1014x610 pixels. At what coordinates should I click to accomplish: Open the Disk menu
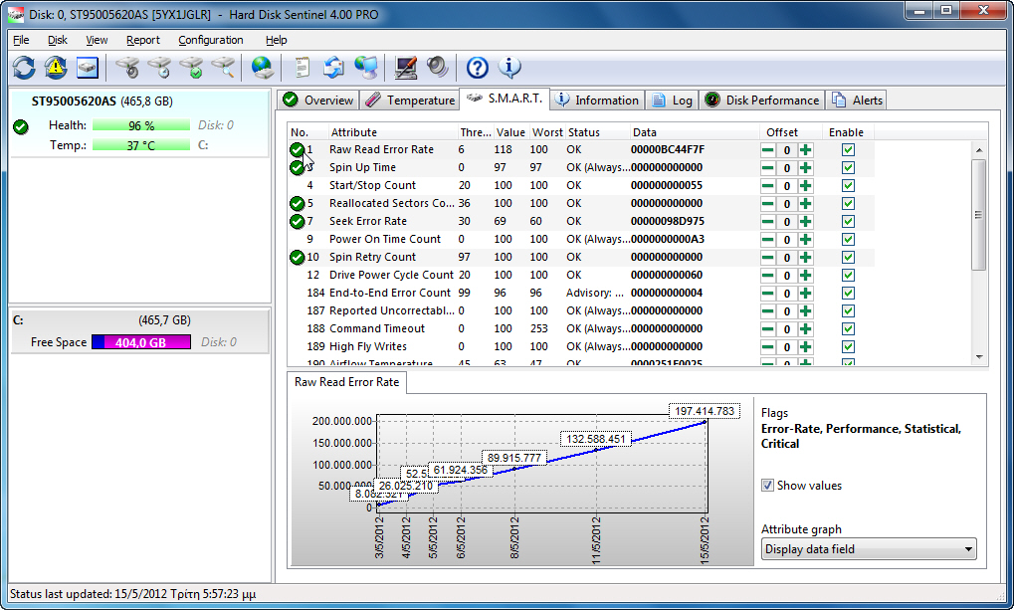(57, 40)
